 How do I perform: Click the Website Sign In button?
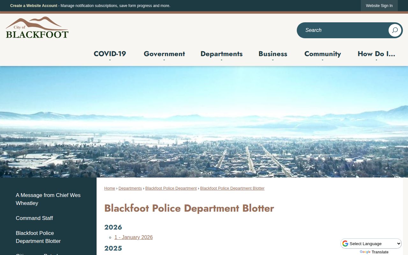tap(379, 6)
